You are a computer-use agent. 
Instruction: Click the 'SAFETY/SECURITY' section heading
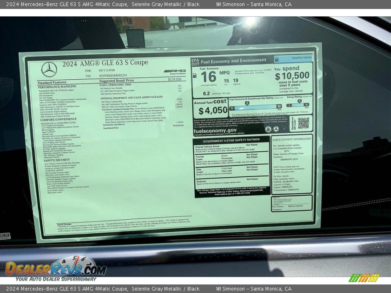click(x=57, y=160)
